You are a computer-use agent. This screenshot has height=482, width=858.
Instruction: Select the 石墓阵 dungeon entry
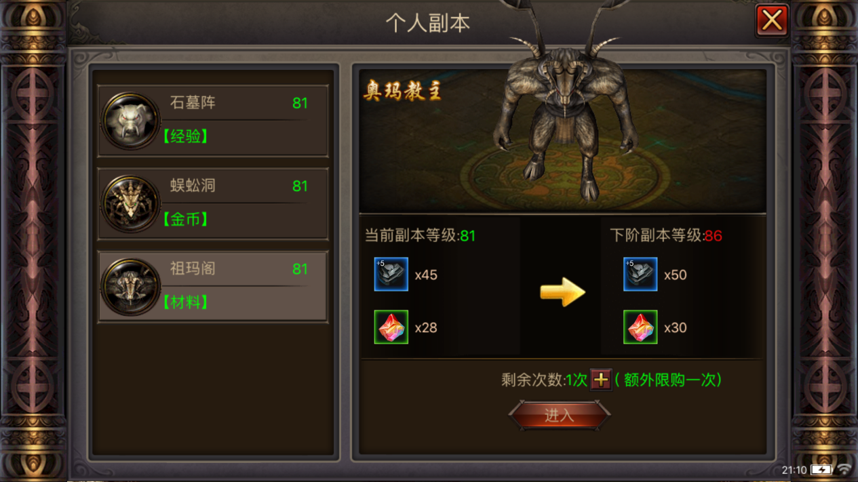(213, 121)
